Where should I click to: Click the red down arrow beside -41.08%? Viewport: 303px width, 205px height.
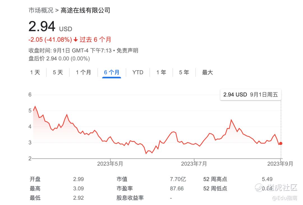75,40
